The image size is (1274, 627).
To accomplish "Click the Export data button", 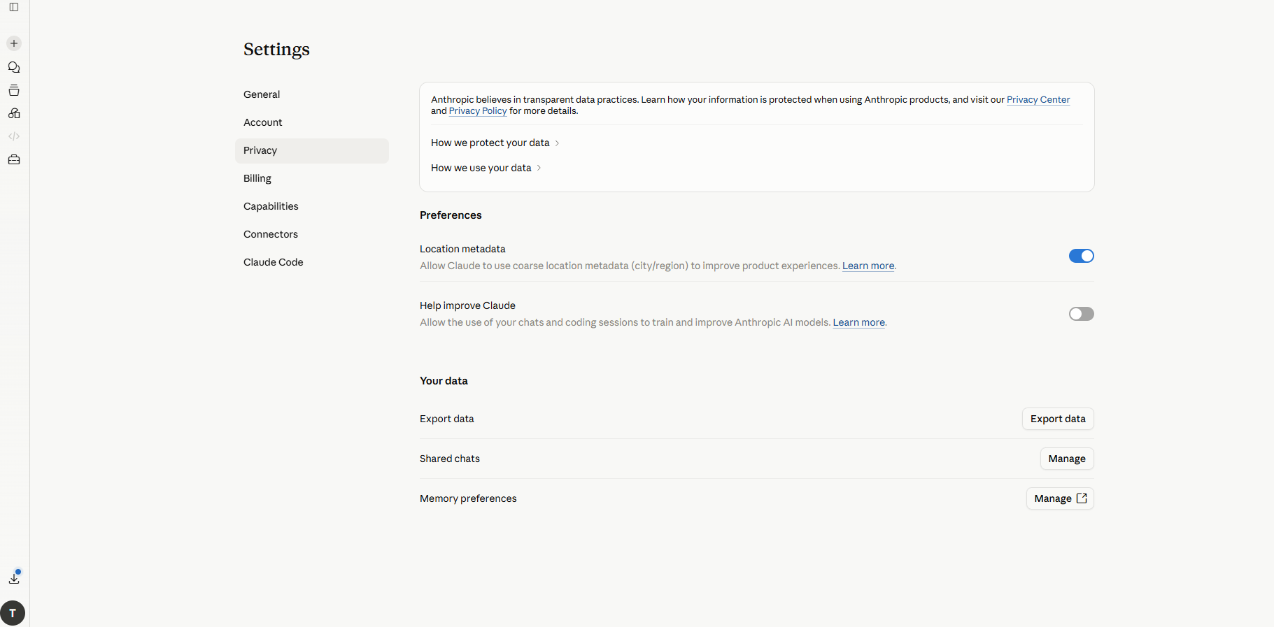I will click(1058, 419).
